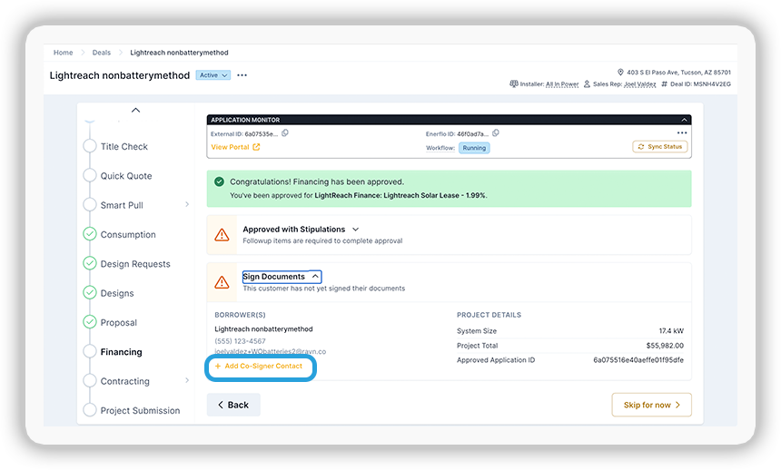Collapse the Application Monitor panel

684,120
